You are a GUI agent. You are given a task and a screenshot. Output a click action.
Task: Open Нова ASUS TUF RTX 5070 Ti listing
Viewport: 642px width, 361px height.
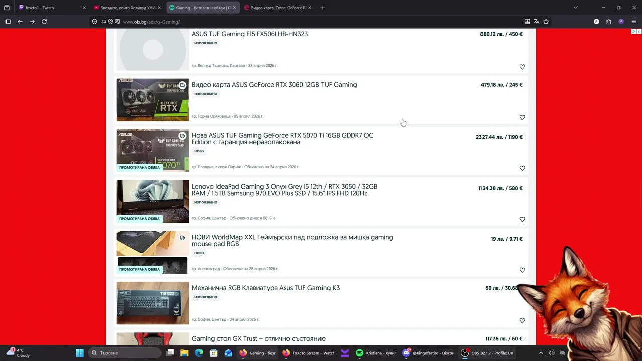coord(282,139)
